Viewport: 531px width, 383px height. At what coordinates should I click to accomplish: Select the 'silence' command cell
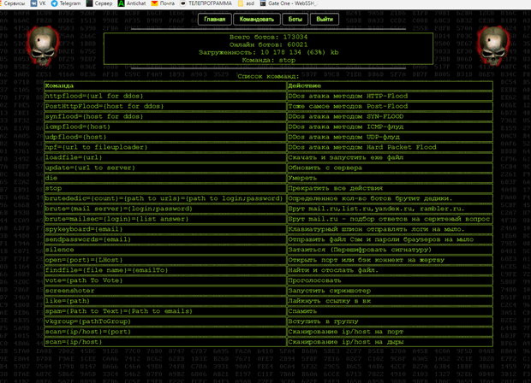pos(165,250)
